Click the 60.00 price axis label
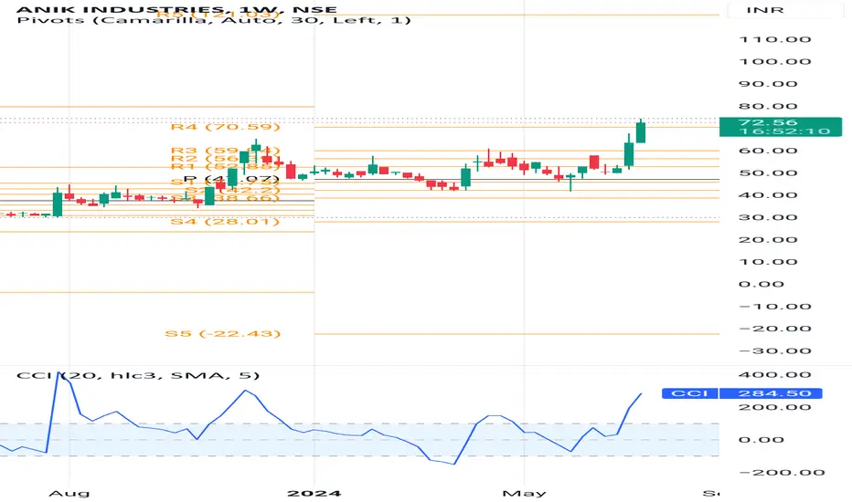852x502 pixels. pyautogui.click(x=768, y=151)
